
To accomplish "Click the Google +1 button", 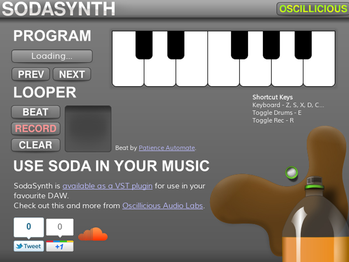I will coord(60,246).
